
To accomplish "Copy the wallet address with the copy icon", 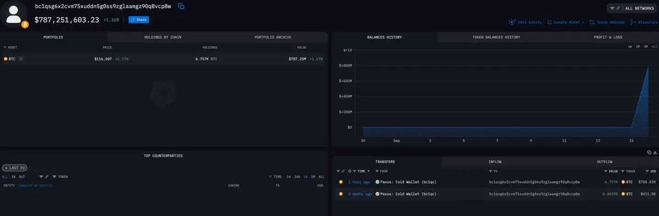I will tap(181, 6).
